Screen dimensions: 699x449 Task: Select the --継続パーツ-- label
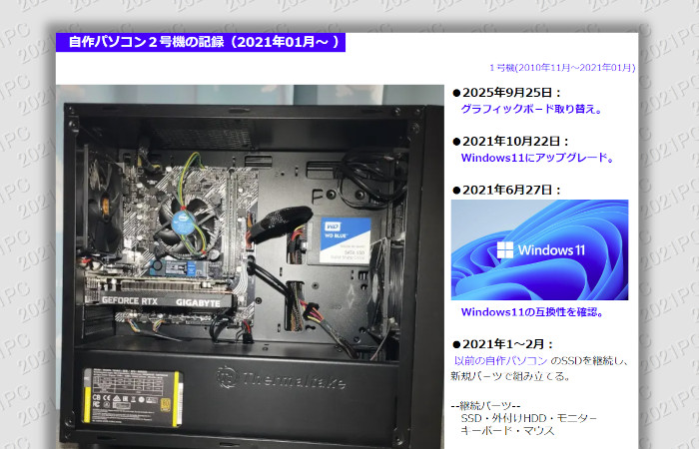click(485, 406)
